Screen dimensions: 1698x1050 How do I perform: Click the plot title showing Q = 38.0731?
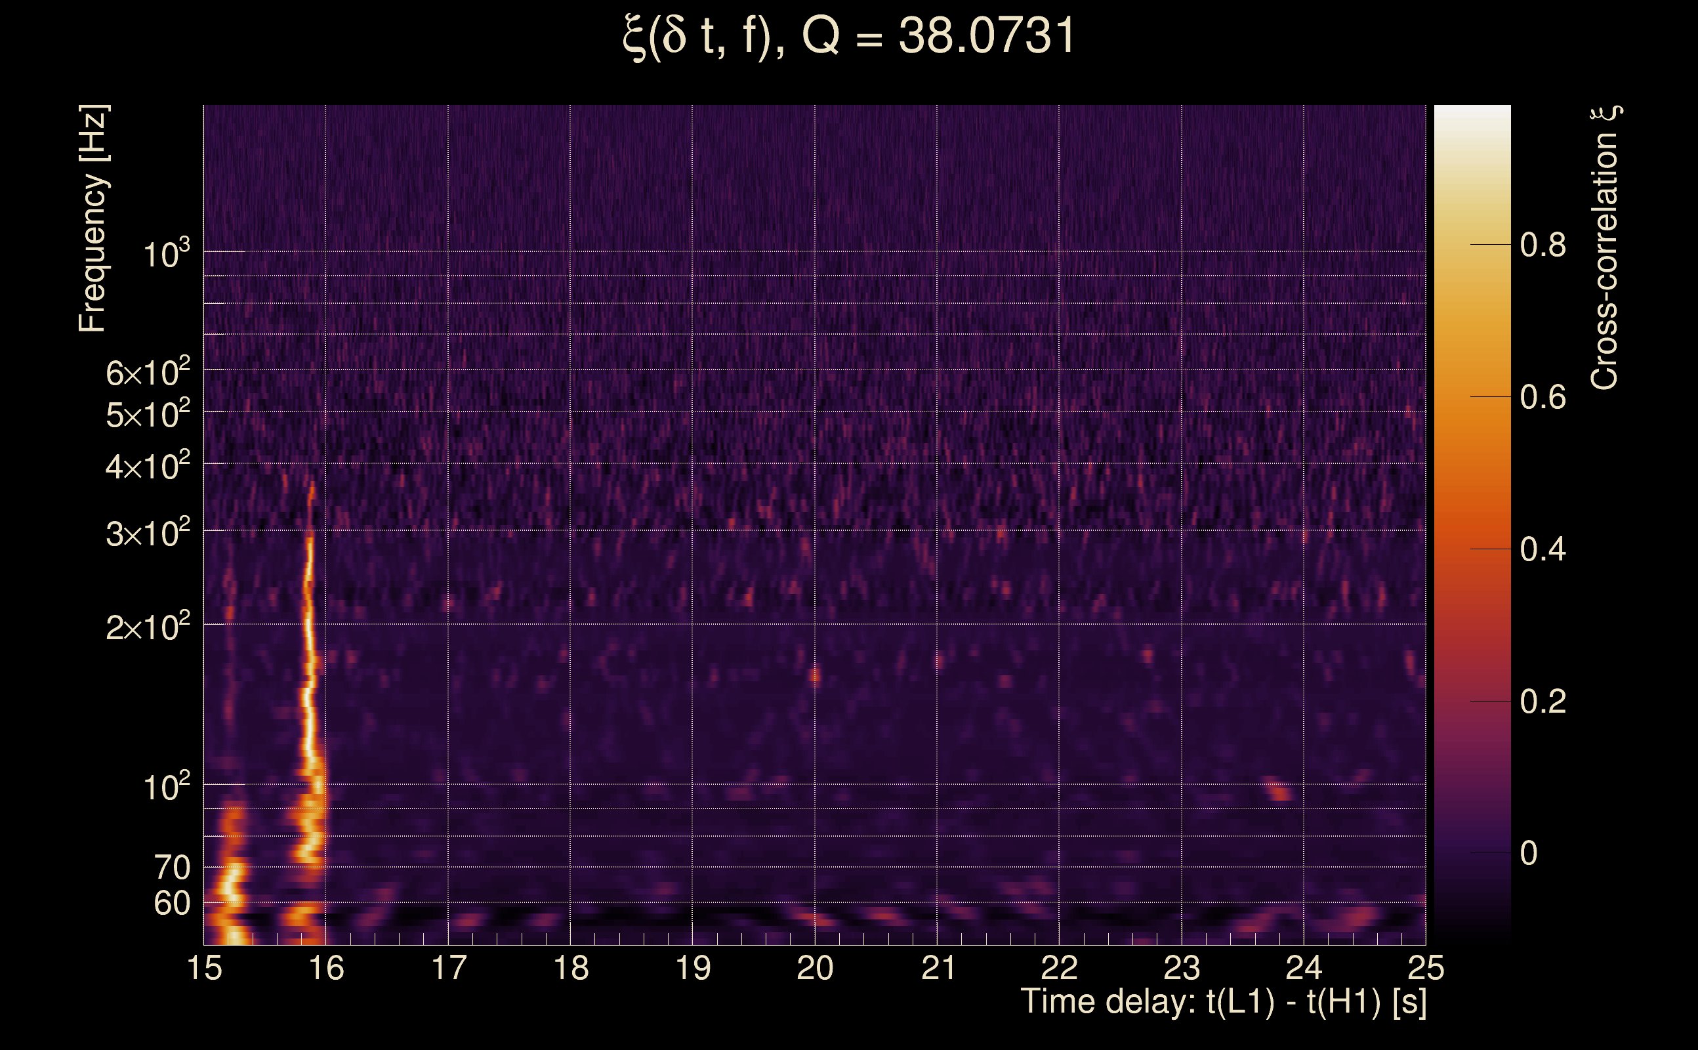point(848,36)
